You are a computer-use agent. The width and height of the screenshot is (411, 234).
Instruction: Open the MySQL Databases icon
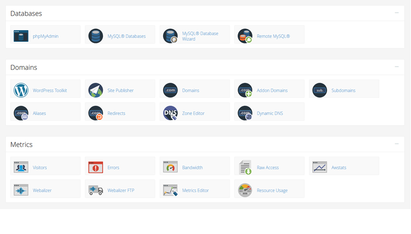coord(95,36)
